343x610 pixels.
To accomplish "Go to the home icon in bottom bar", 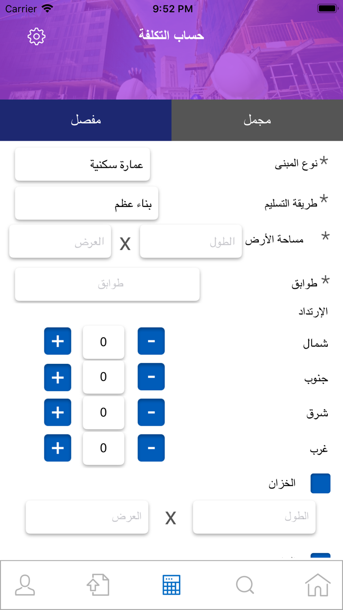I will pos(318,585).
